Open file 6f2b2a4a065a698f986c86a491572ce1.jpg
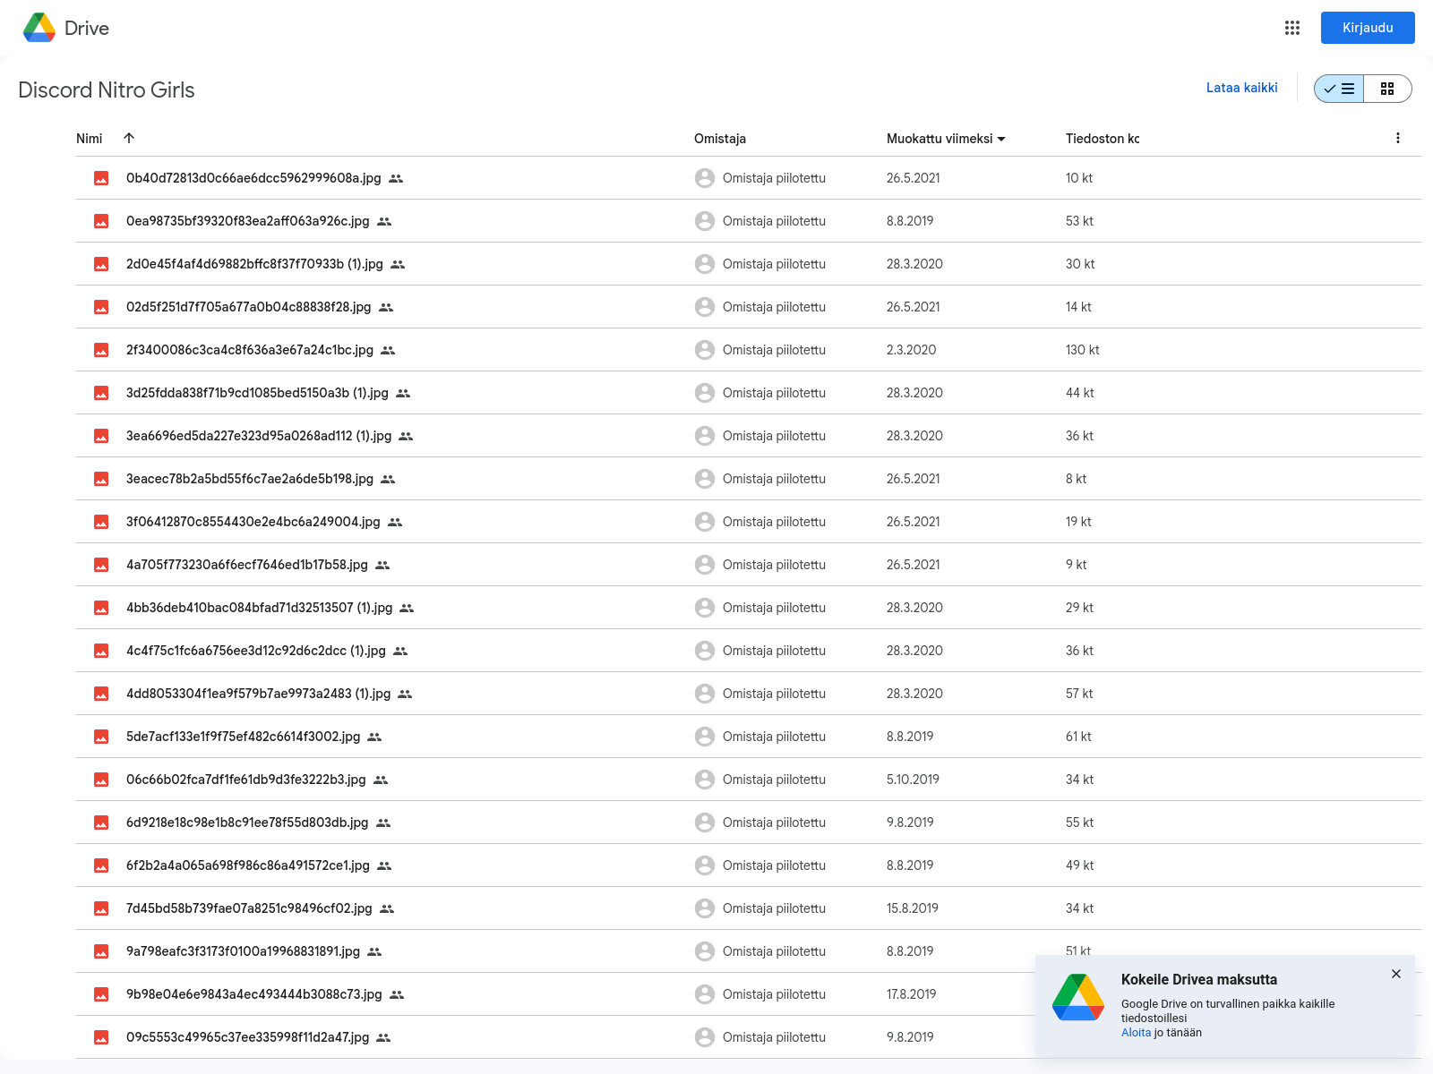Image resolution: width=1433 pixels, height=1074 pixels. tap(248, 865)
